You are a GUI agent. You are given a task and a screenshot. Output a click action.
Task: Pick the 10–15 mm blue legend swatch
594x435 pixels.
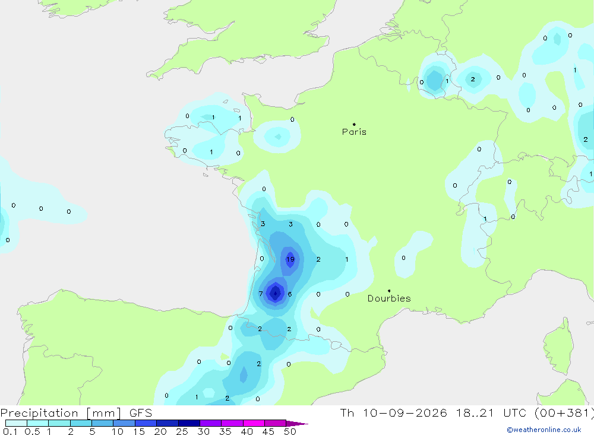(124, 423)
